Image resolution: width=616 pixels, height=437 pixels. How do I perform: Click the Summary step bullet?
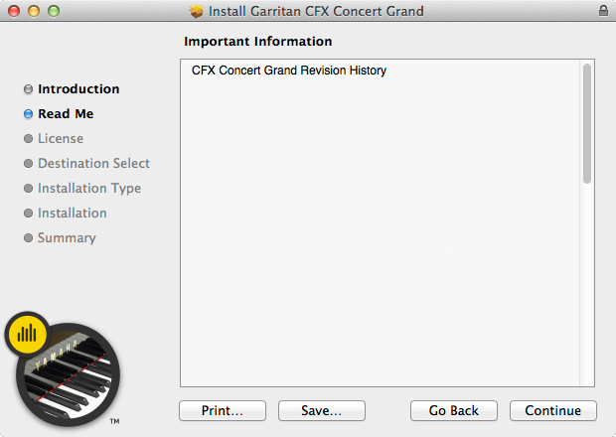pyautogui.click(x=28, y=238)
